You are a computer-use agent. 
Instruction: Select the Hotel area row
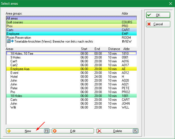[71, 77]
